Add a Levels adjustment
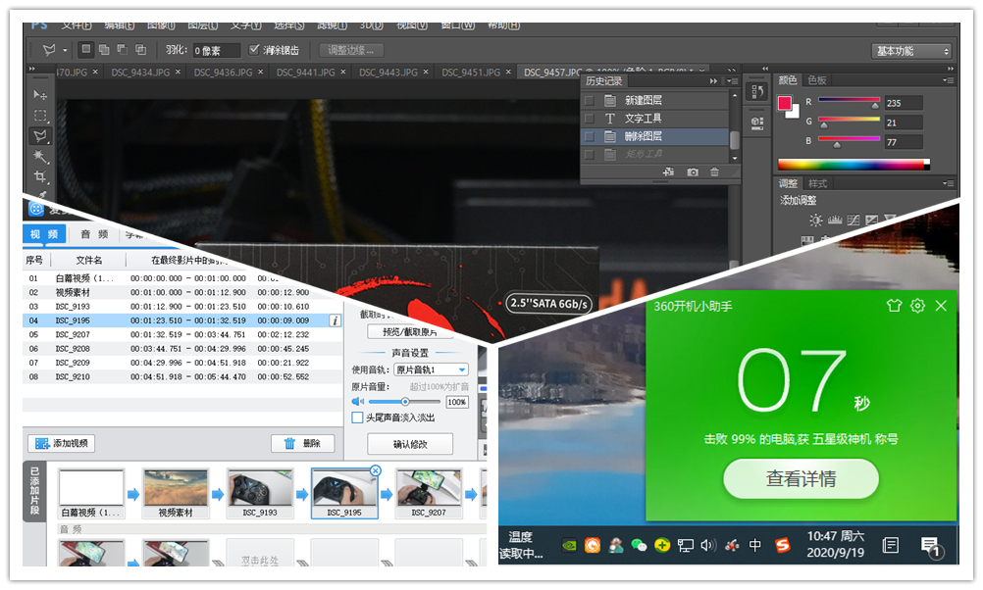Image resolution: width=983 pixels, height=590 pixels. [x=835, y=220]
